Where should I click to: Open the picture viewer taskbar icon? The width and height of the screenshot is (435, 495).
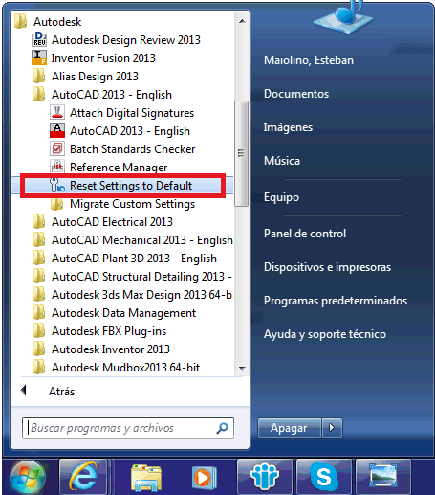click(383, 477)
